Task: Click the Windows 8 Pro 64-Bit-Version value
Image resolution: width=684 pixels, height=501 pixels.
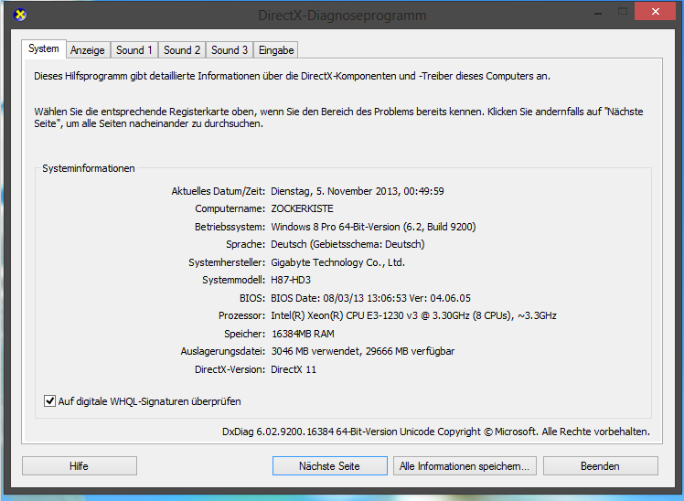Action: [x=373, y=227]
